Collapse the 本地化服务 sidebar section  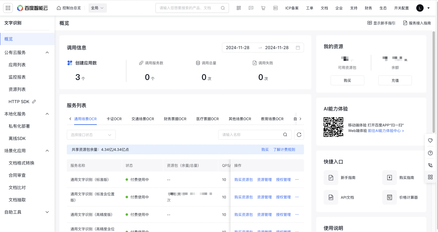click(x=47, y=114)
